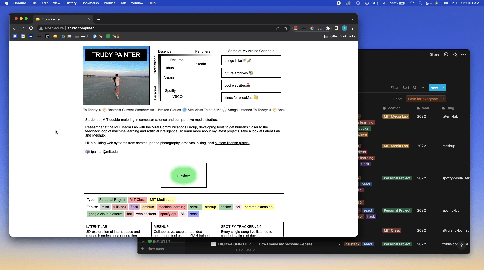
Task: Open the Notion help question mark
Action: pos(462,245)
